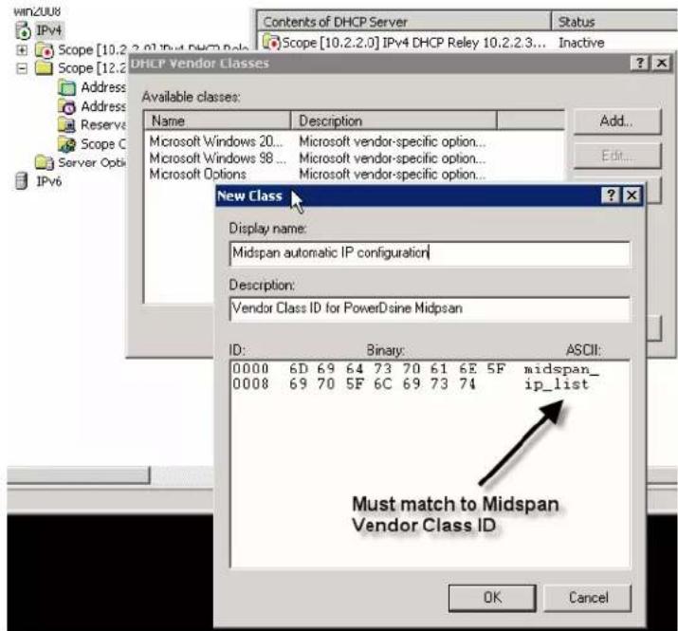Screen dimensions: 678x631
Task: Click OK in New Class dialog
Action: (x=492, y=598)
